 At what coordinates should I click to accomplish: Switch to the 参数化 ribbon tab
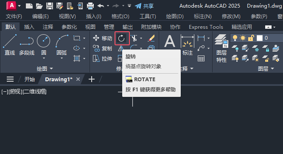pyautogui.click(x=69, y=27)
